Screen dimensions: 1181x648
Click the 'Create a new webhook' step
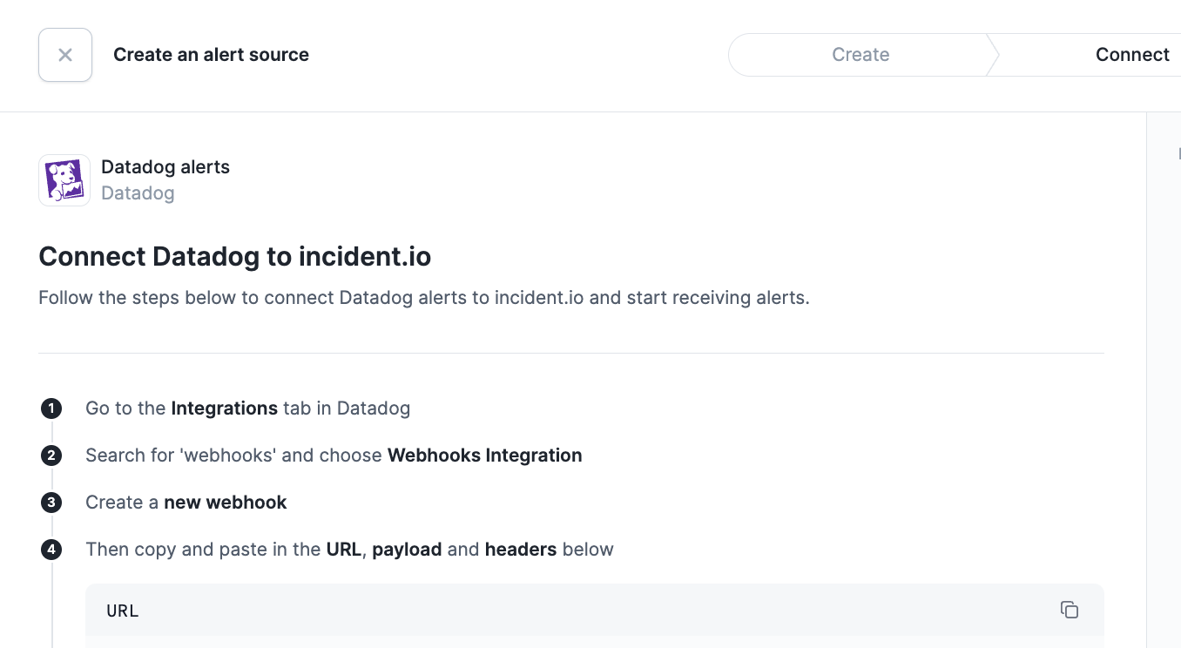[186, 502]
